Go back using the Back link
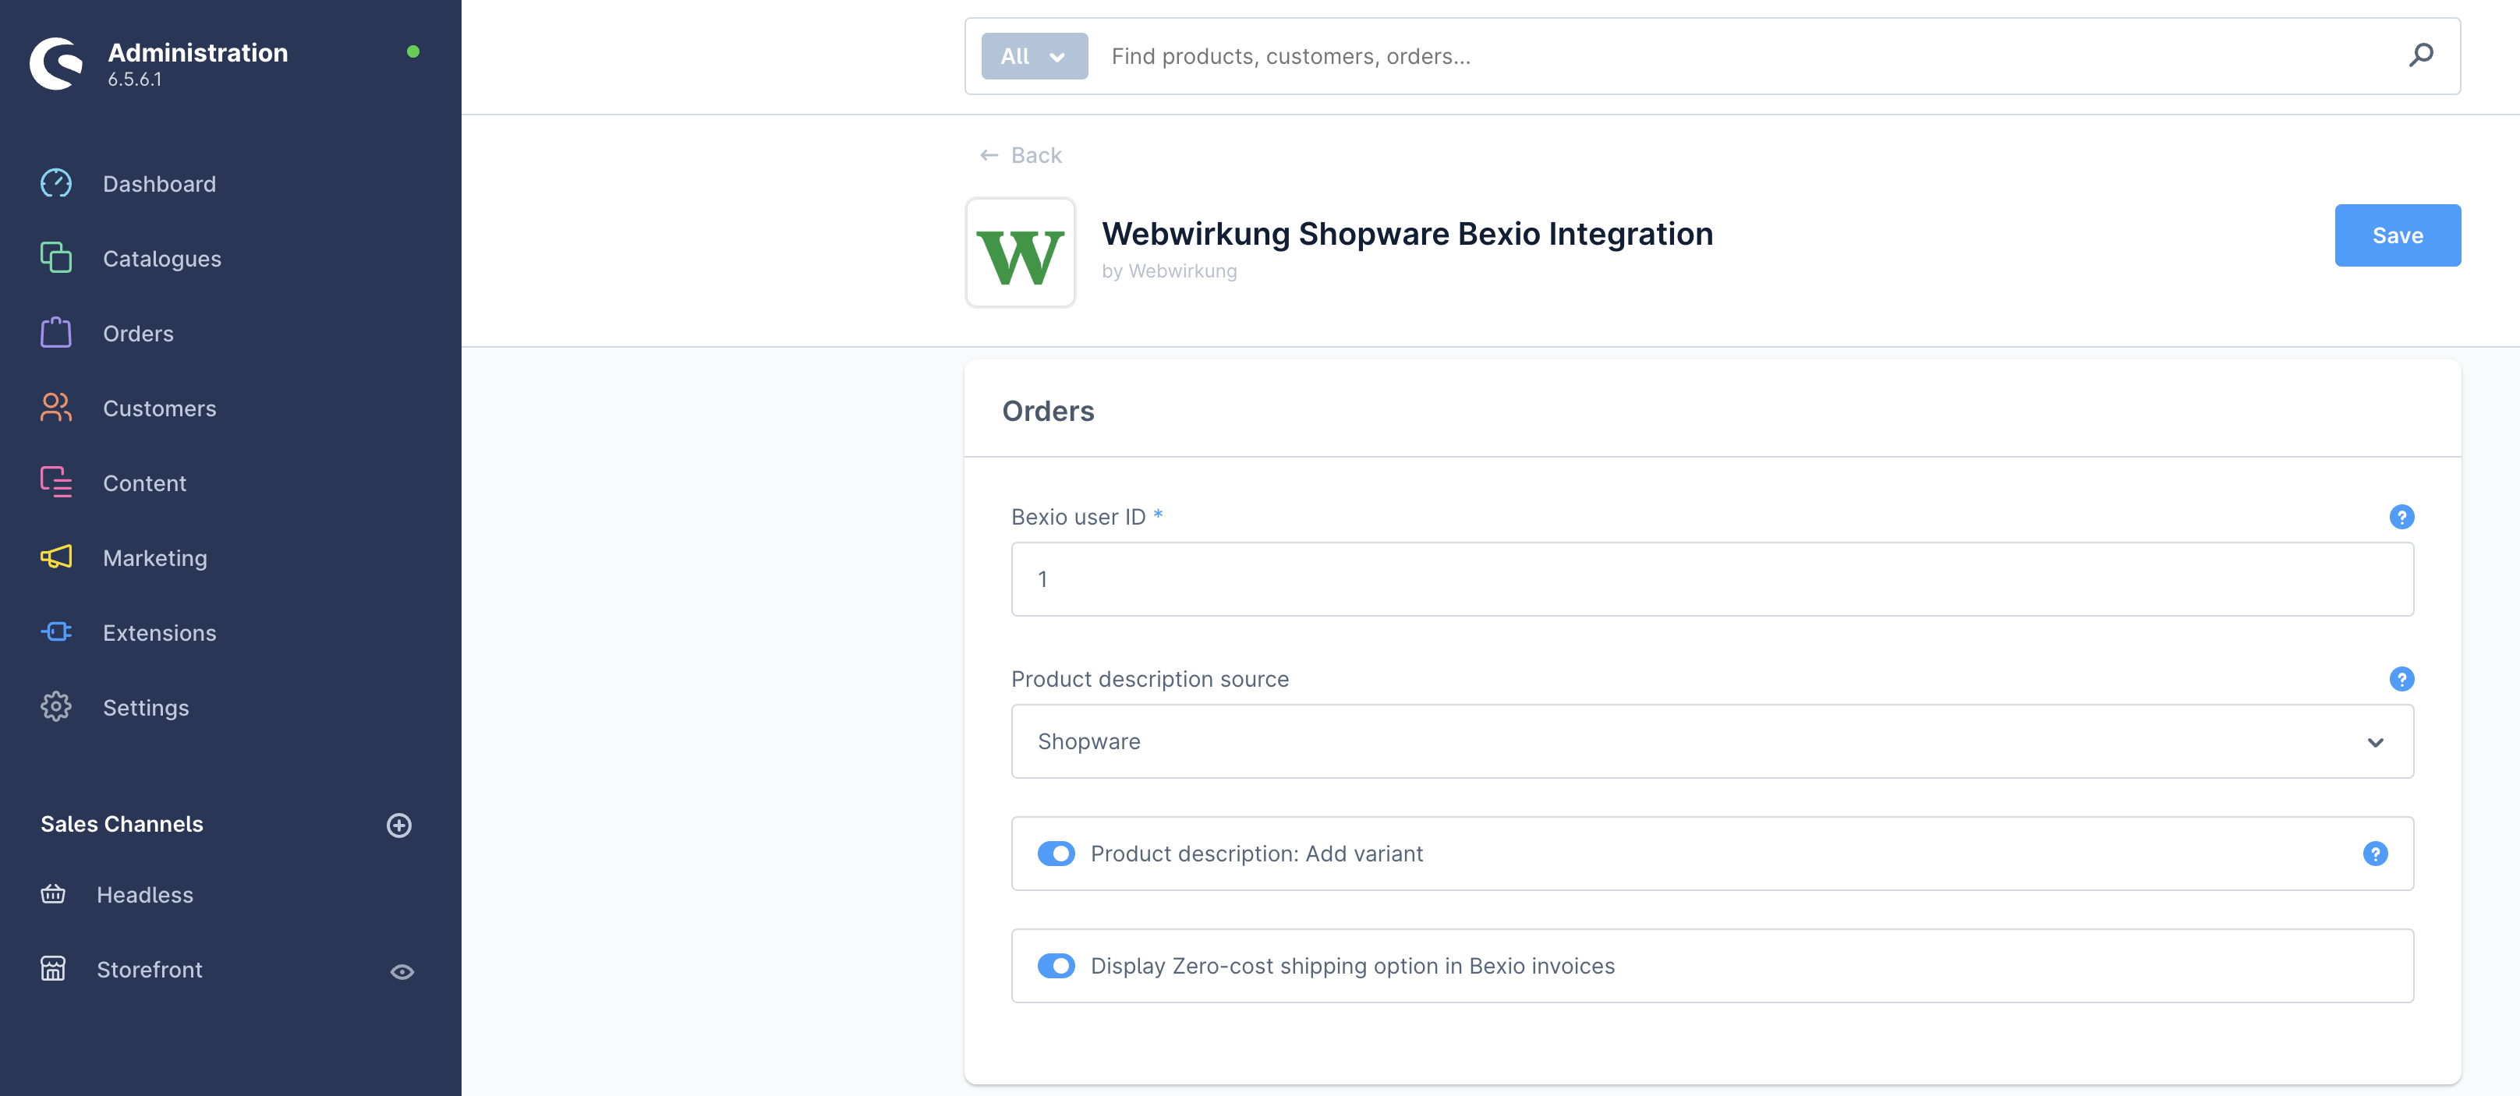 [1021, 155]
